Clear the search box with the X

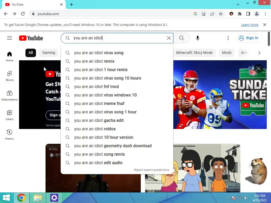[169, 38]
